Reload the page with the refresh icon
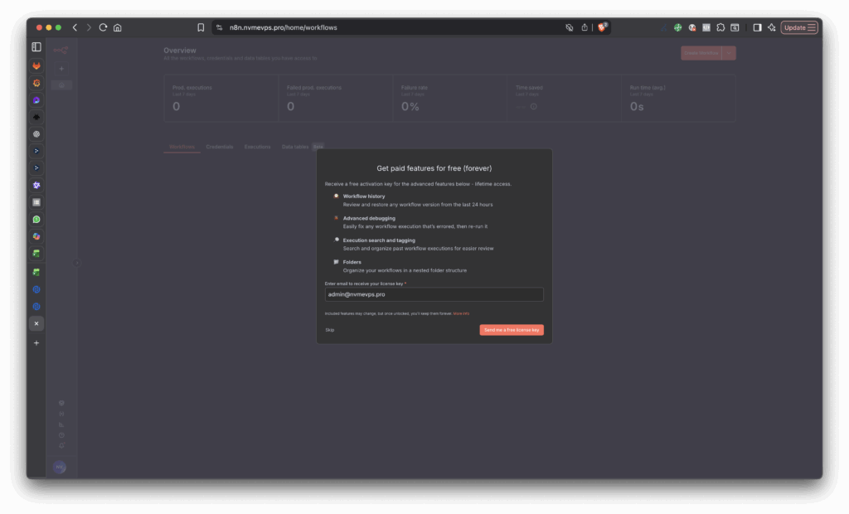 coord(103,27)
